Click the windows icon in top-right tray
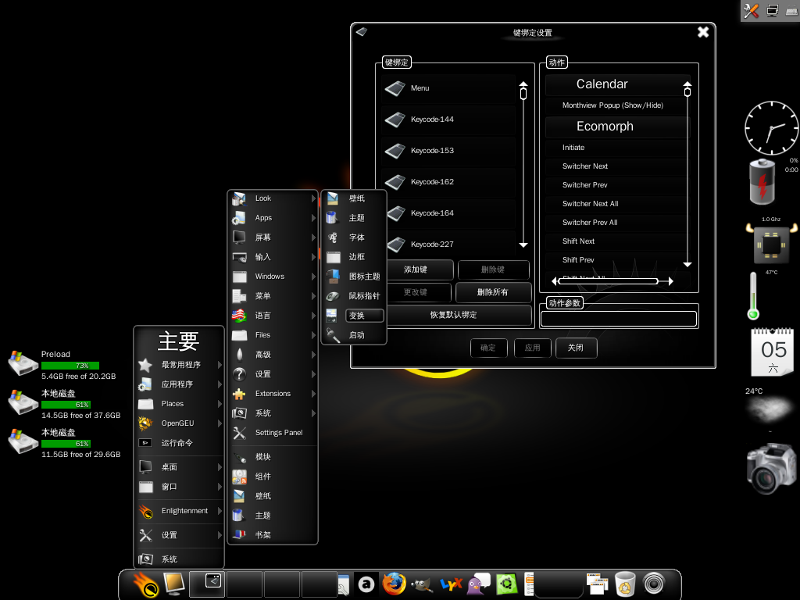 tap(773, 11)
